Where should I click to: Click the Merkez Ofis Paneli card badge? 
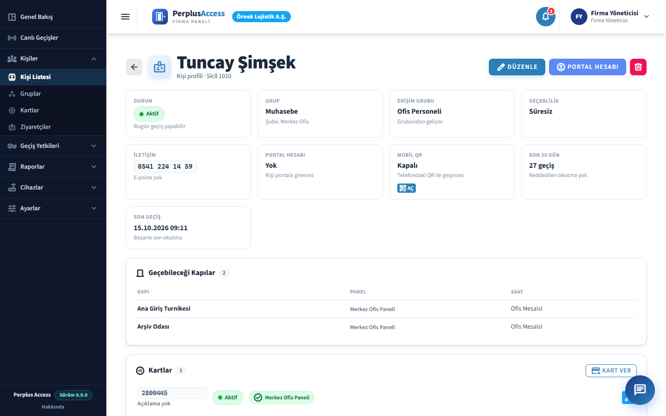pyautogui.click(x=281, y=398)
